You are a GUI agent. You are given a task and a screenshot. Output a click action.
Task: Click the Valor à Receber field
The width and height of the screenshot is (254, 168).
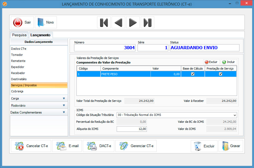tap(222, 101)
